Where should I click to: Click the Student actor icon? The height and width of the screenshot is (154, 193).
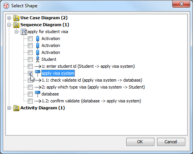coord(37,59)
